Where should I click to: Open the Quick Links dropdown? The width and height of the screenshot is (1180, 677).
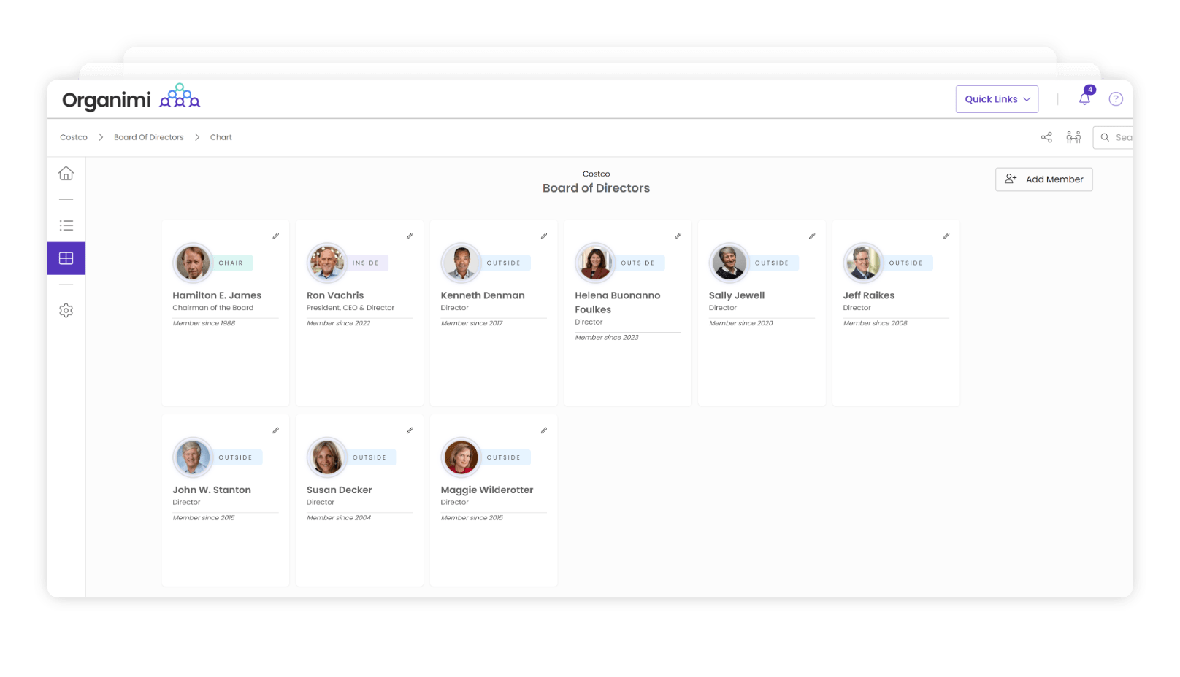coord(997,99)
